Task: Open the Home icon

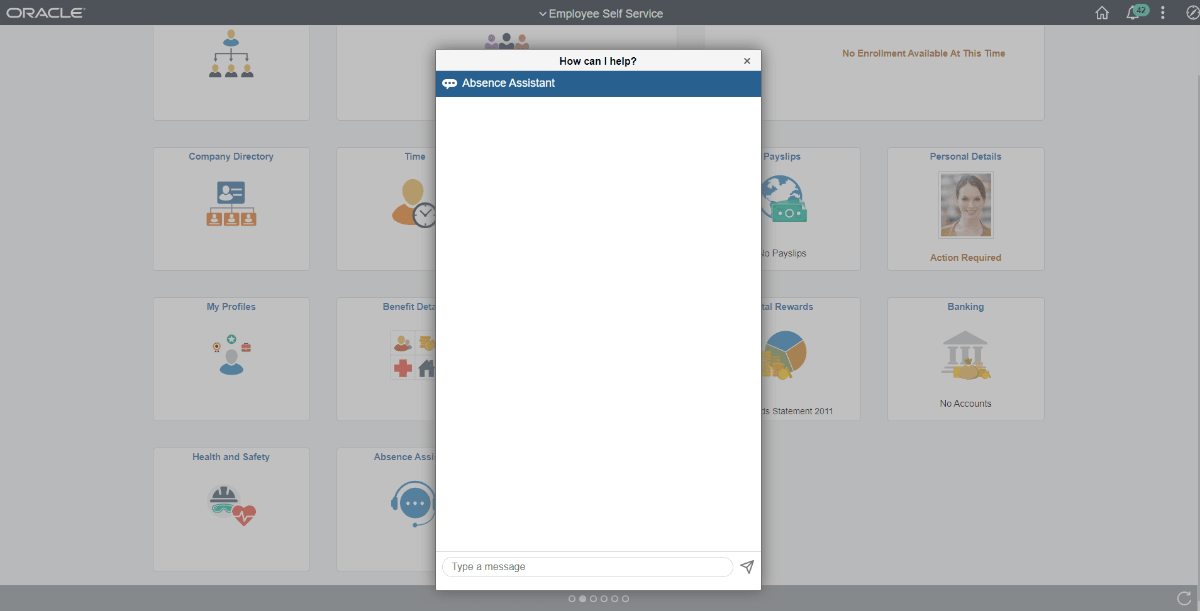Action: click(x=1102, y=13)
